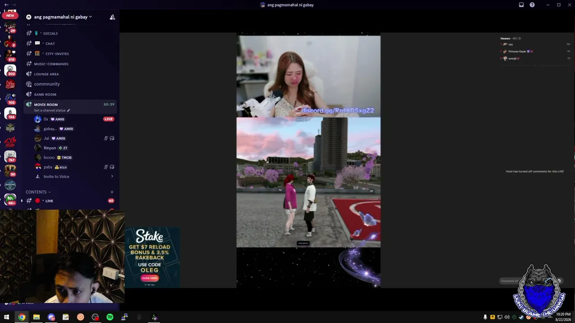Open the LIVE text channel

[x=71, y=201]
